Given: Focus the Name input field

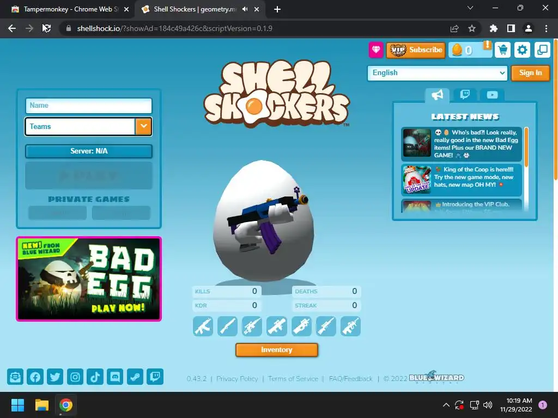Looking at the screenshot, I should pyautogui.click(x=89, y=106).
